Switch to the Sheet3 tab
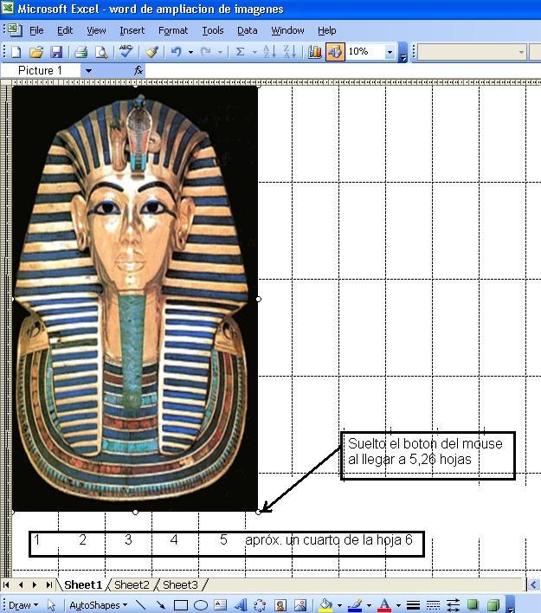 pos(180,584)
